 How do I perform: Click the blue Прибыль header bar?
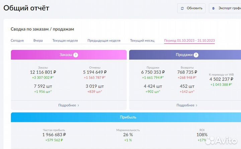[x=126, y=117]
